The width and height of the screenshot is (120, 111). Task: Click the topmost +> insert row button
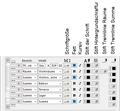coord(13,62)
